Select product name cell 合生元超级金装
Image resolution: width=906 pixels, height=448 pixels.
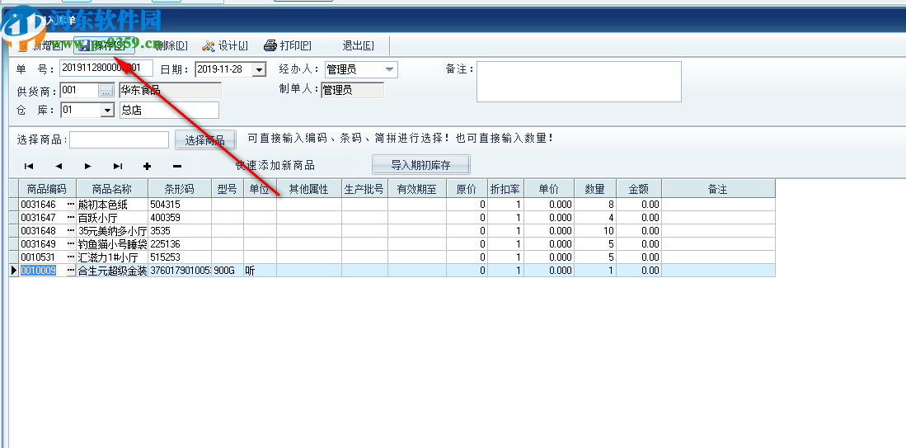[x=112, y=270]
